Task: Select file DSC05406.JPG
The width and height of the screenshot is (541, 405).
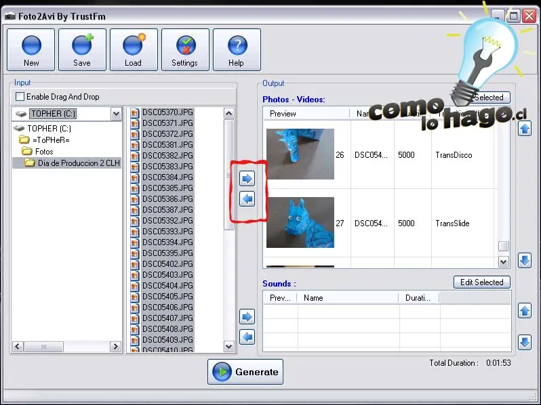Action: pyautogui.click(x=167, y=307)
